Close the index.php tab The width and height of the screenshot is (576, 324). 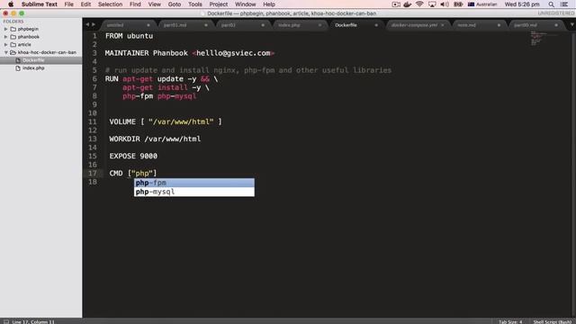(x=319, y=25)
